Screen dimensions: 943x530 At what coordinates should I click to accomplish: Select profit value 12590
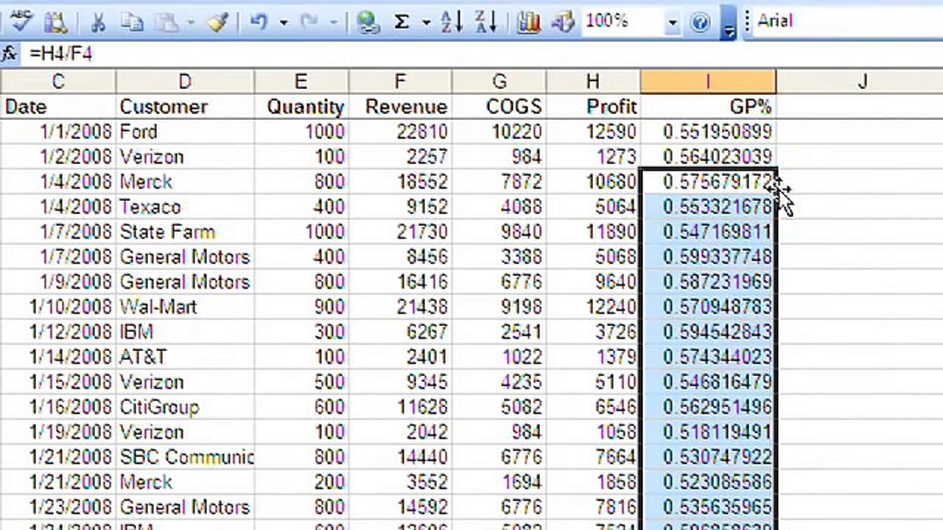[x=593, y=132]
